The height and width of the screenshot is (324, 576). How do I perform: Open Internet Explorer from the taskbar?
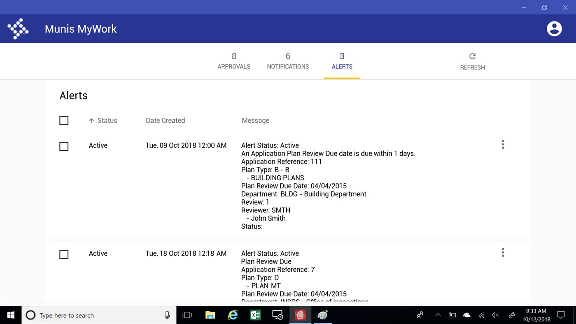pos(232,315)
